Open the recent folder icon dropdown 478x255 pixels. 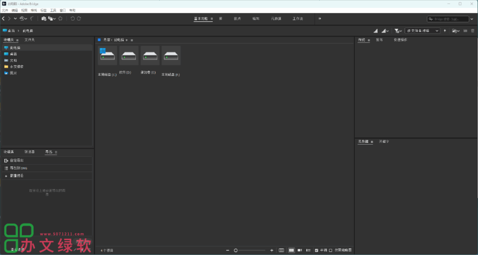pyautogui.click(x=456, y=31)
